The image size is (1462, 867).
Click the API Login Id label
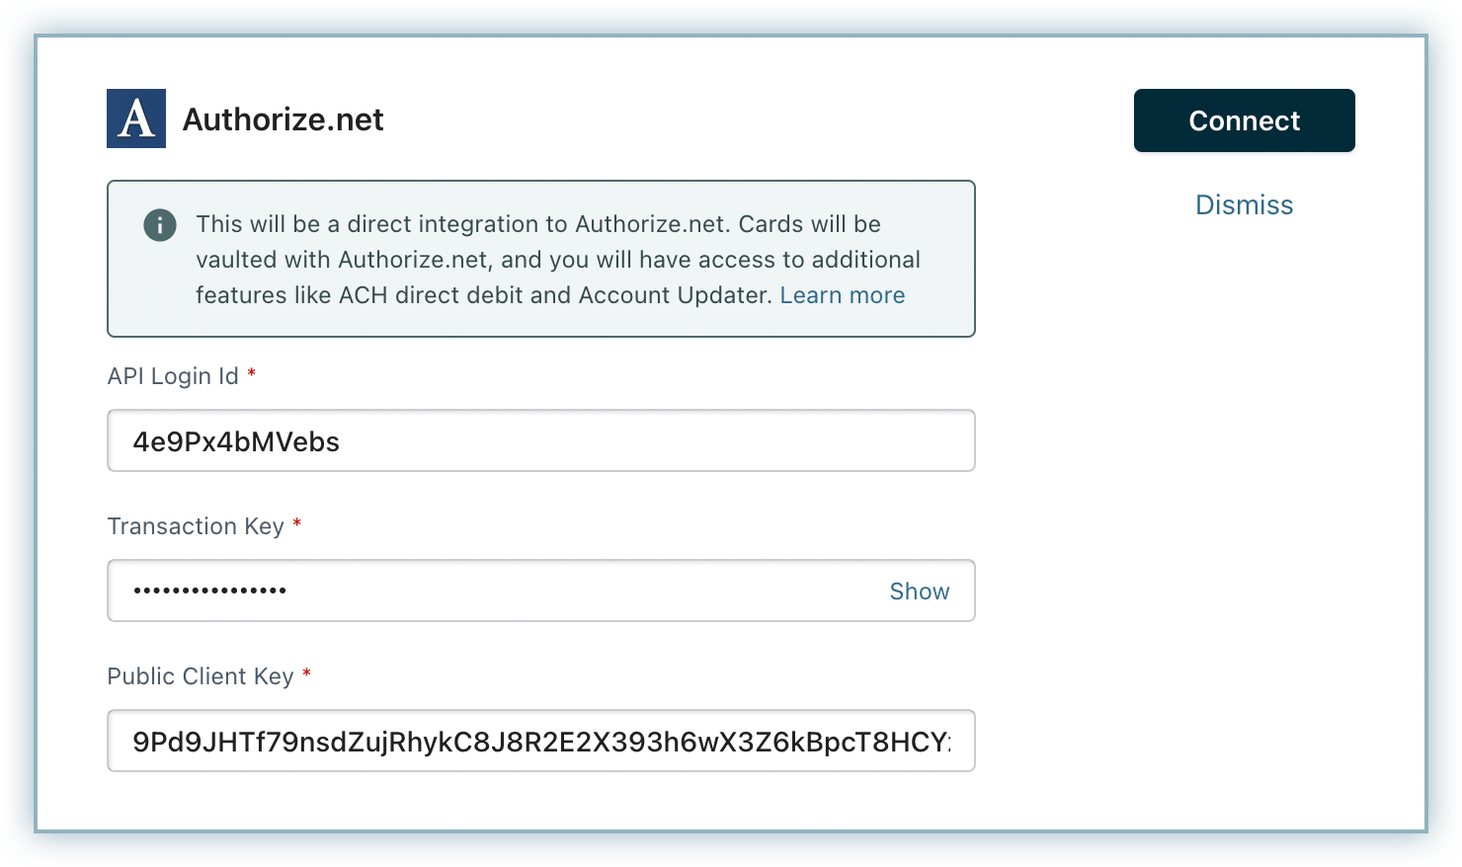coord(173,376)
